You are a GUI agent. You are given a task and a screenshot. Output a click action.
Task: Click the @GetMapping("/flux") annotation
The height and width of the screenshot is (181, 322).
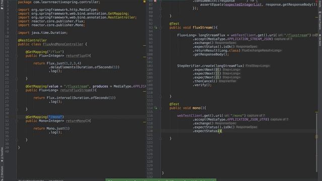click(45, 52)
